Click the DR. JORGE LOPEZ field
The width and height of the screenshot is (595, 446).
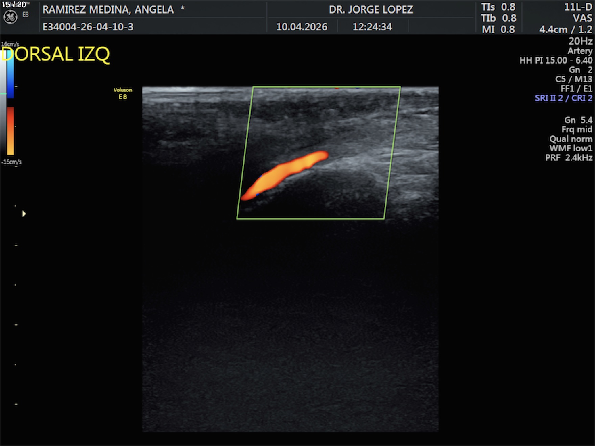[371, 9]
